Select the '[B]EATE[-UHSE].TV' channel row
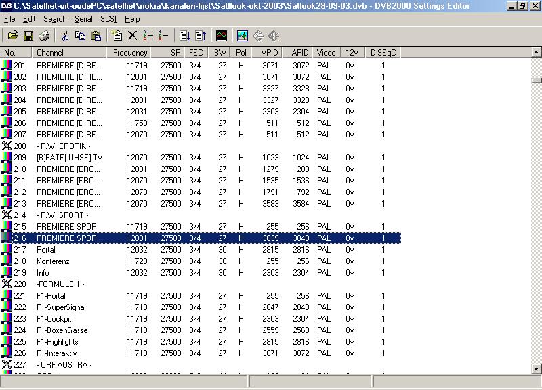Viewport: 542px width, 390px height. click(201, 158)
